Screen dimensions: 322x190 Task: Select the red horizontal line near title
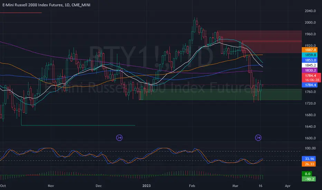coord(21,13)
